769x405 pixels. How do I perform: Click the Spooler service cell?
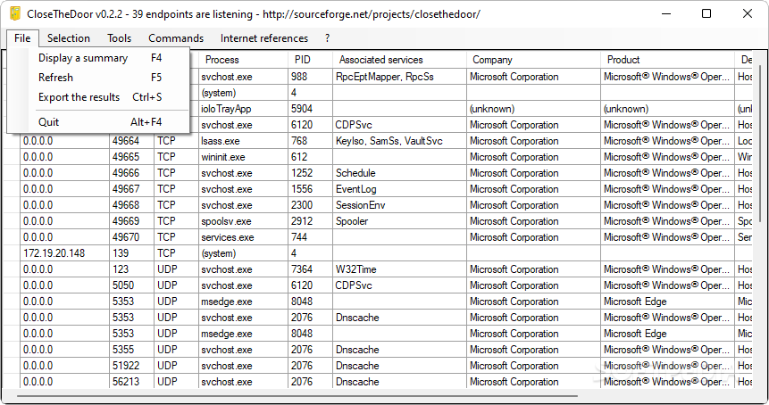click(400, 221)
